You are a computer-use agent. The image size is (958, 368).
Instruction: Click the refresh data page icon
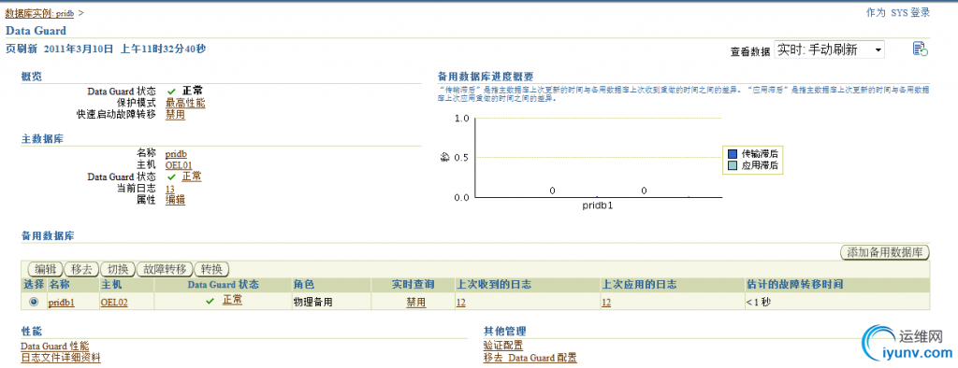[921, 50]
